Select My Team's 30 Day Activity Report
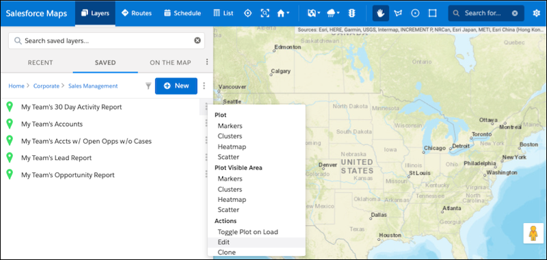This screenshot has width=547, height=260. pos(72,107)
